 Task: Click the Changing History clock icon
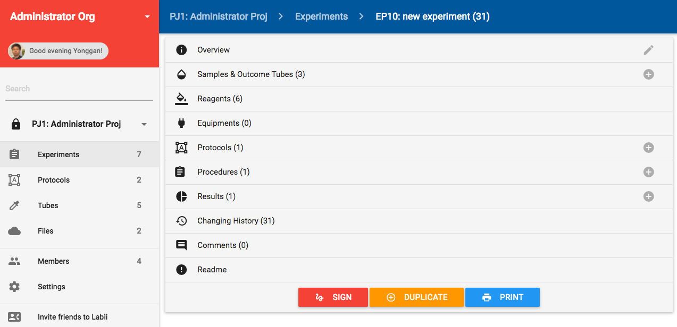(181, 221)
